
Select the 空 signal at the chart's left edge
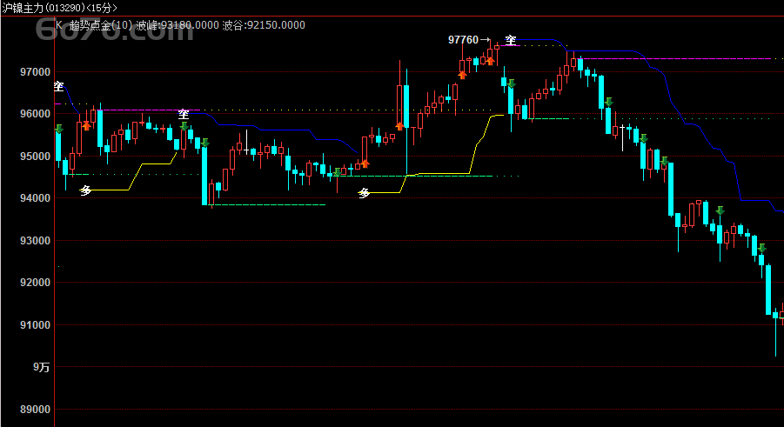[x=58, y=86]
